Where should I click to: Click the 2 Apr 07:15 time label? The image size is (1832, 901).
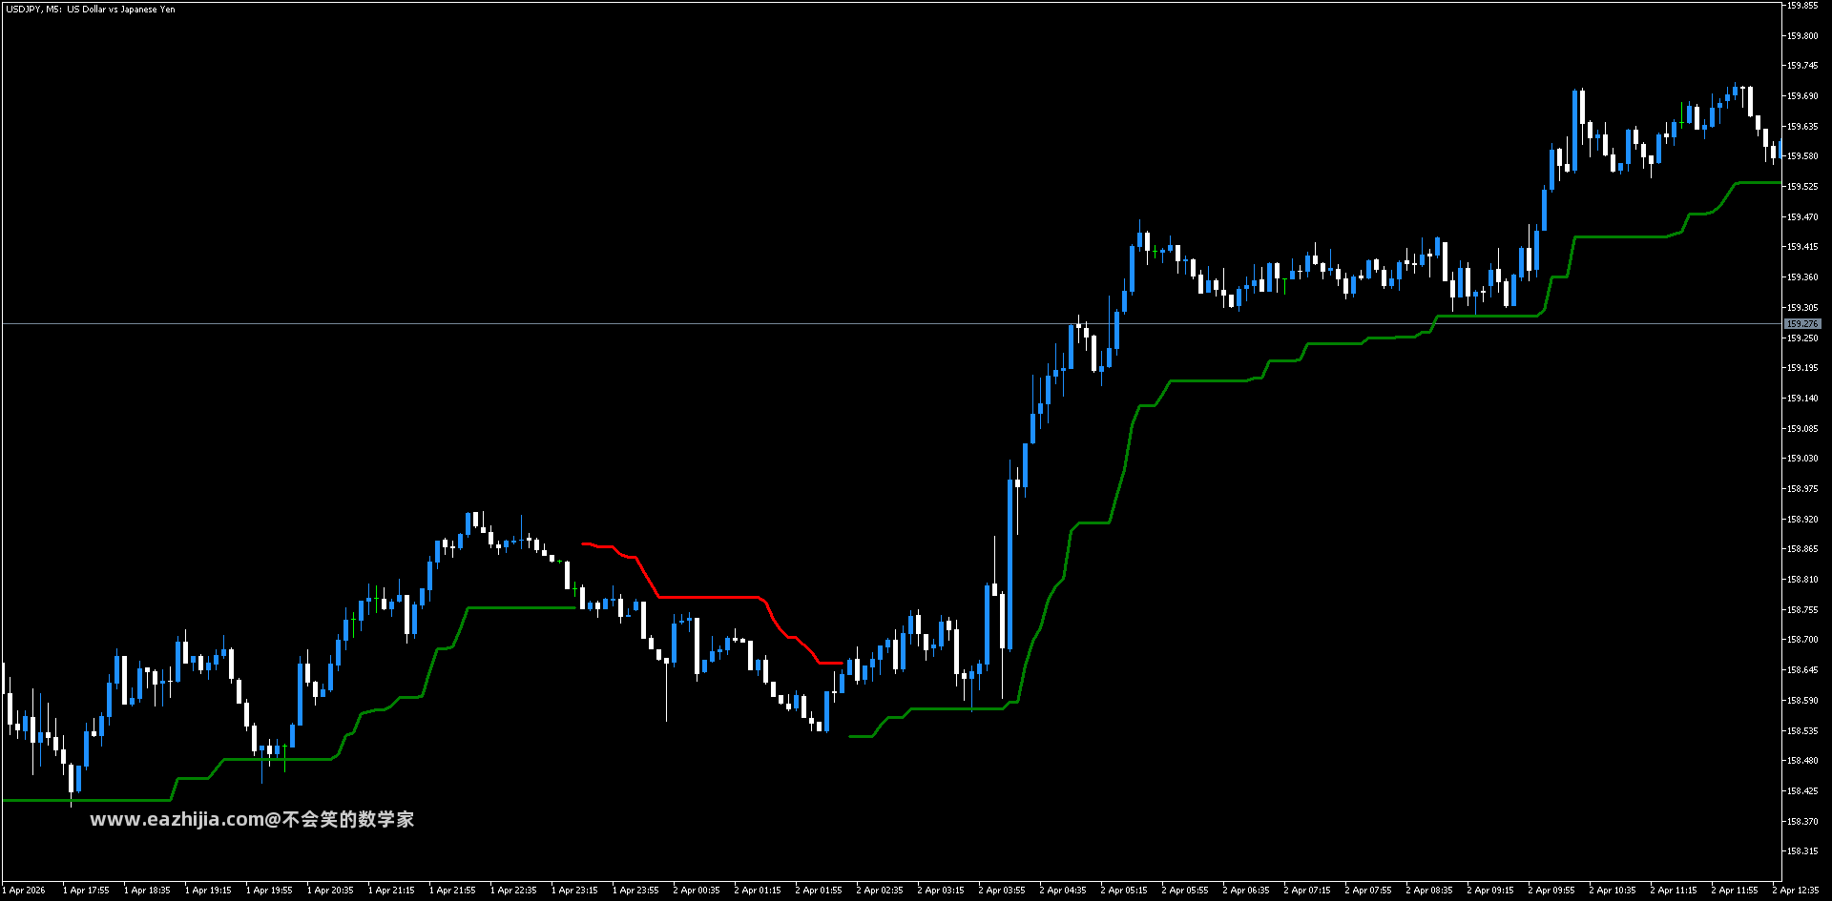click(x=1307, y=891)
